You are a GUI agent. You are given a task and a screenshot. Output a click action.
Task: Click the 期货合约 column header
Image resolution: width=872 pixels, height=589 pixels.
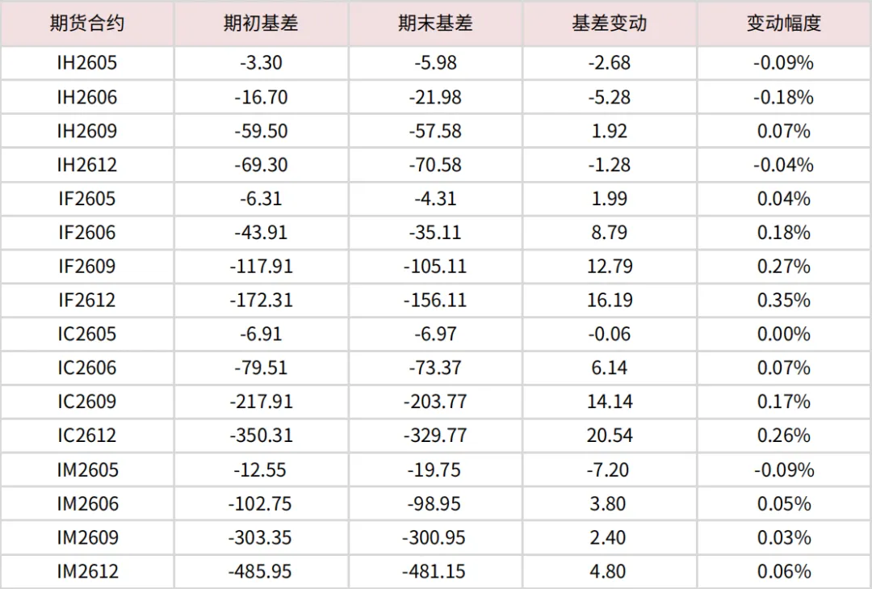86,23
